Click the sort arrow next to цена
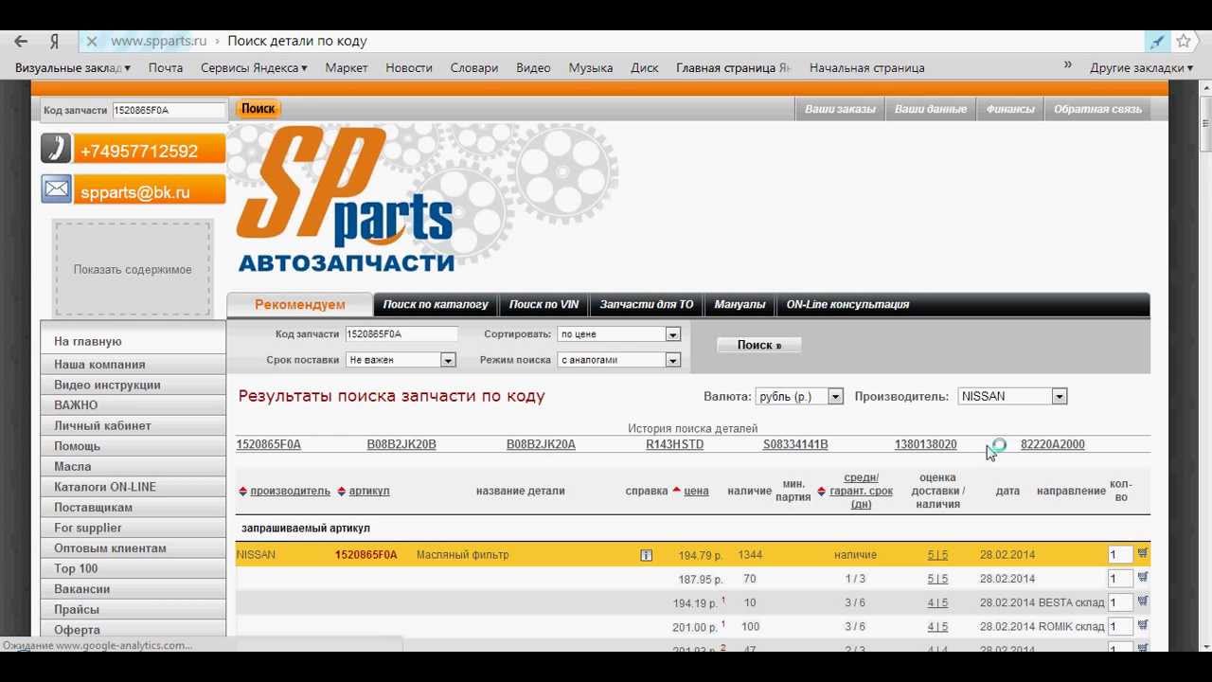This screenshot has height=682, width=1212. coord(676,491)
